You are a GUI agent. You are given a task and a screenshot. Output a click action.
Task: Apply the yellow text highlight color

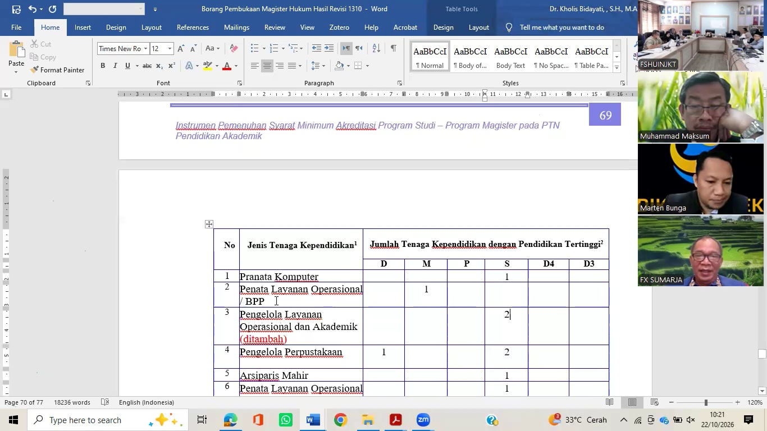pyautogui.click(x=208, y=66)
